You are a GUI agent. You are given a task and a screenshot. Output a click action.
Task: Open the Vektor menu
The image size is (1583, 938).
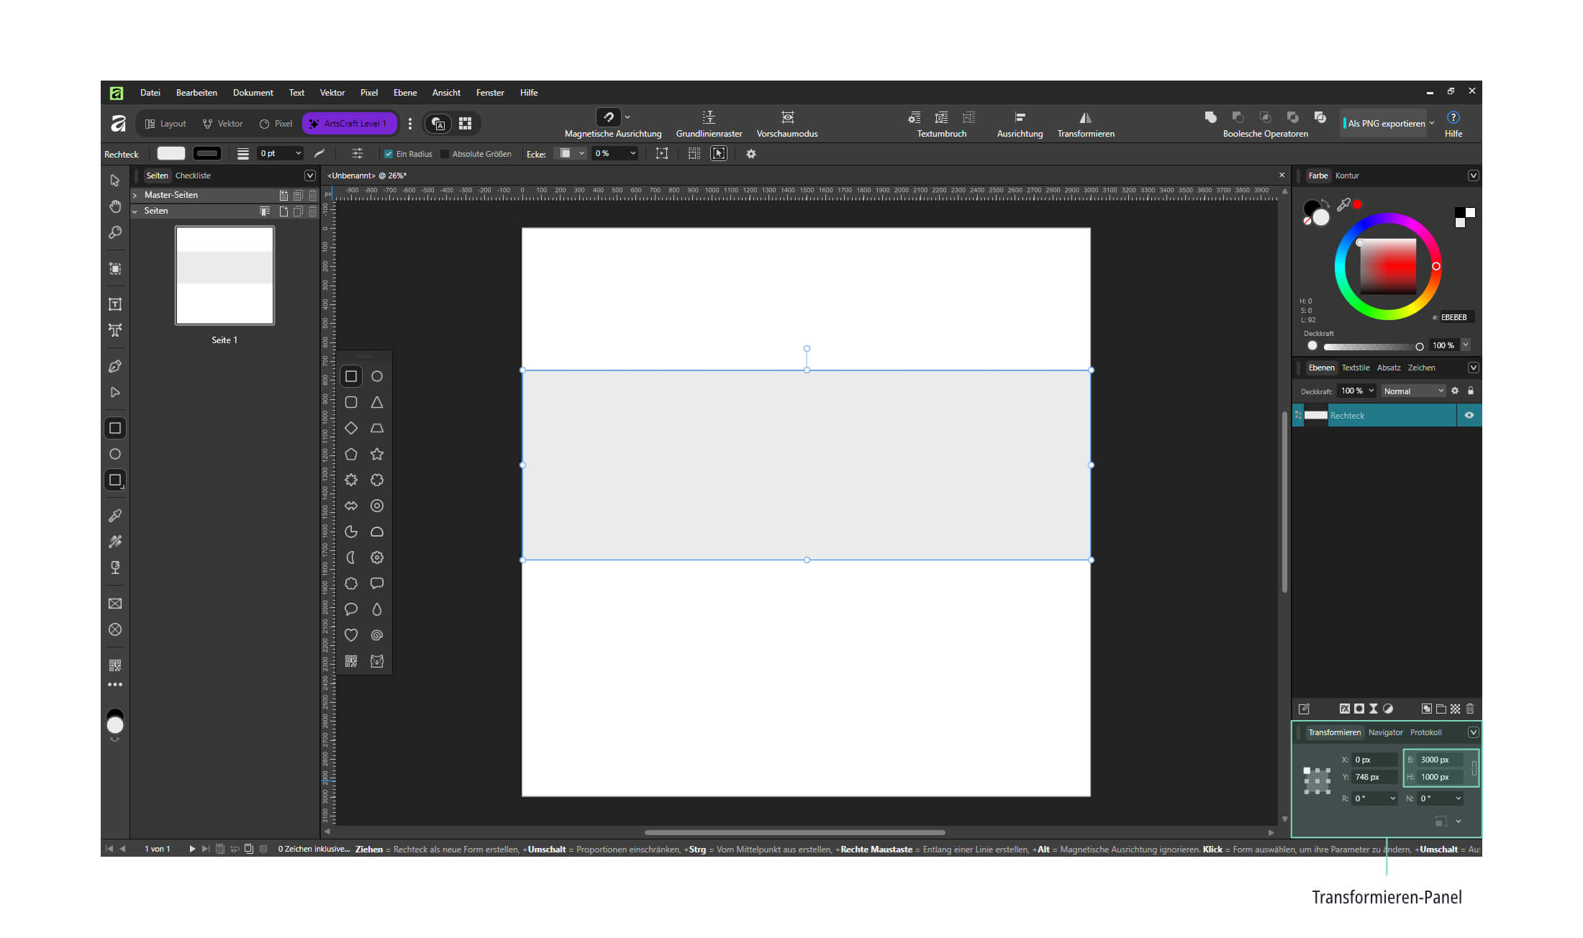coord(332,93)
